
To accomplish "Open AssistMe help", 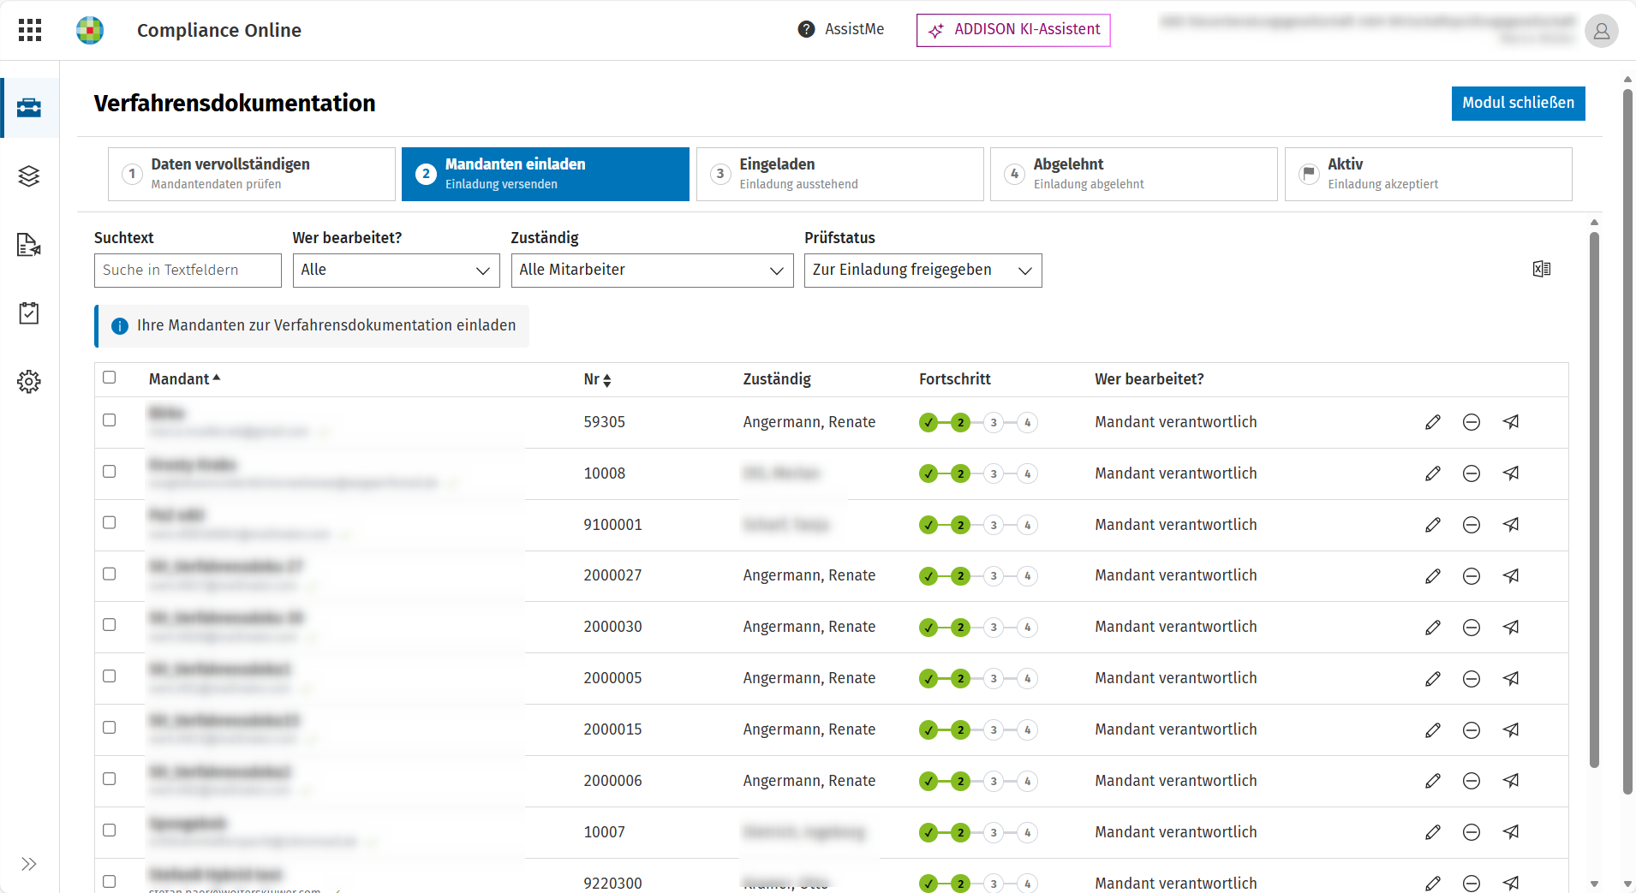I will coord(841,29).
